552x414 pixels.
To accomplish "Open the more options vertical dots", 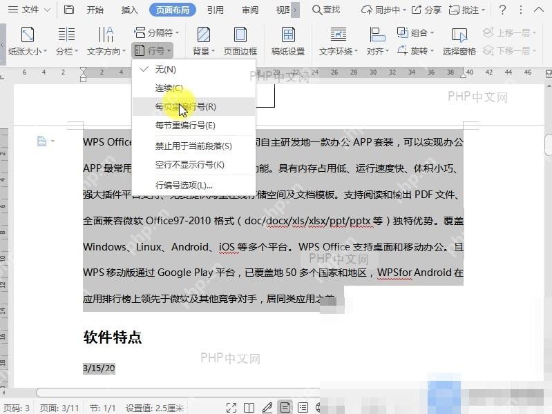I will coord(521,10).
